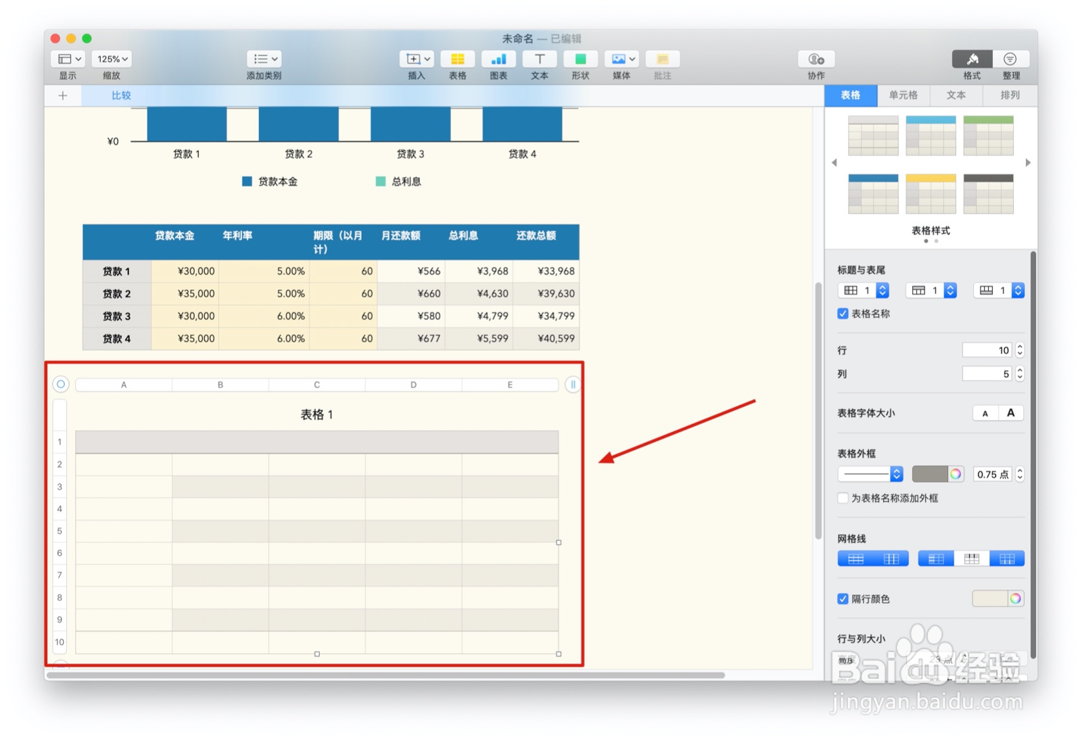Click the Insert (插入) toolbar icon

(x=417, y=59)
